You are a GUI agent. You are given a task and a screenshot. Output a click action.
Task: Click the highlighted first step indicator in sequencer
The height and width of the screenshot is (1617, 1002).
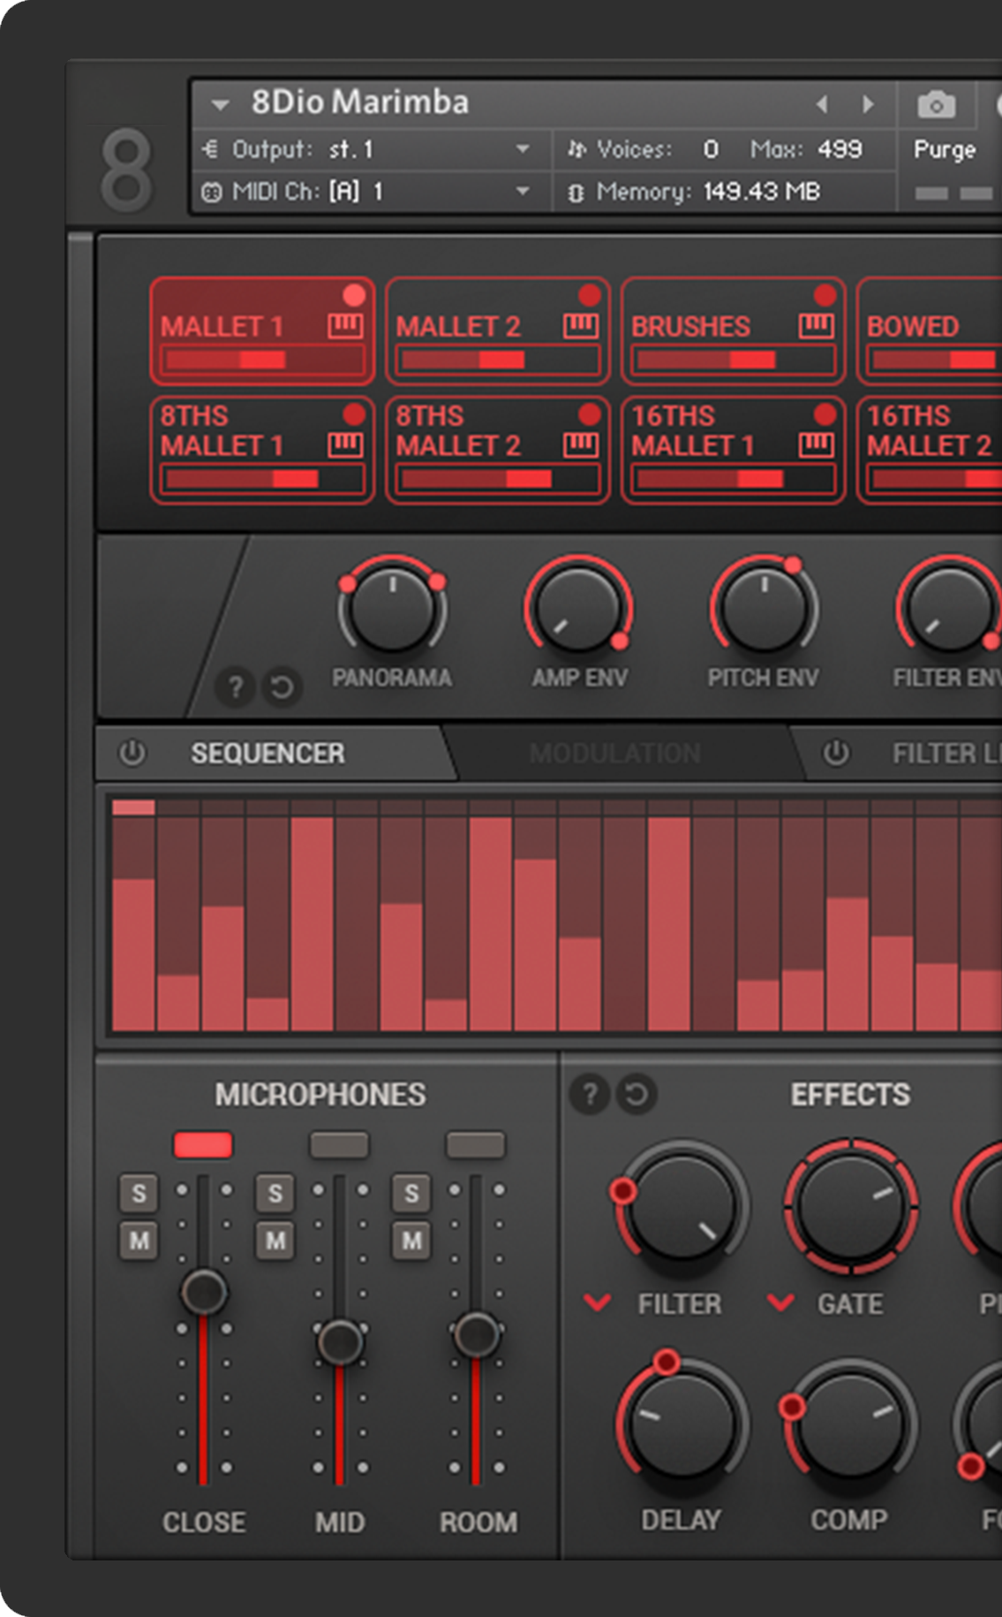[x=133, y=808]
